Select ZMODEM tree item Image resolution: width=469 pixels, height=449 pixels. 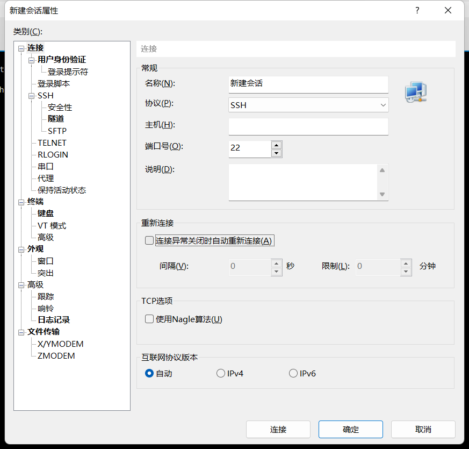tap(56, 355)
